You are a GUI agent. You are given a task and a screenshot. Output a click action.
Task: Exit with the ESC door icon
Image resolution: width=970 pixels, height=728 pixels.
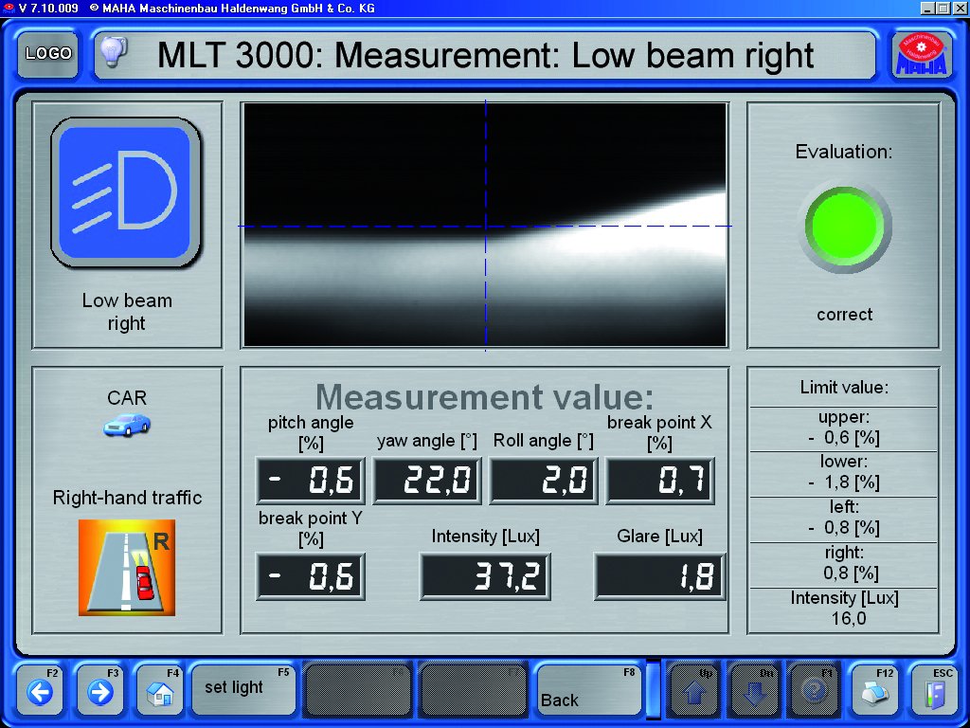(935, 689)
